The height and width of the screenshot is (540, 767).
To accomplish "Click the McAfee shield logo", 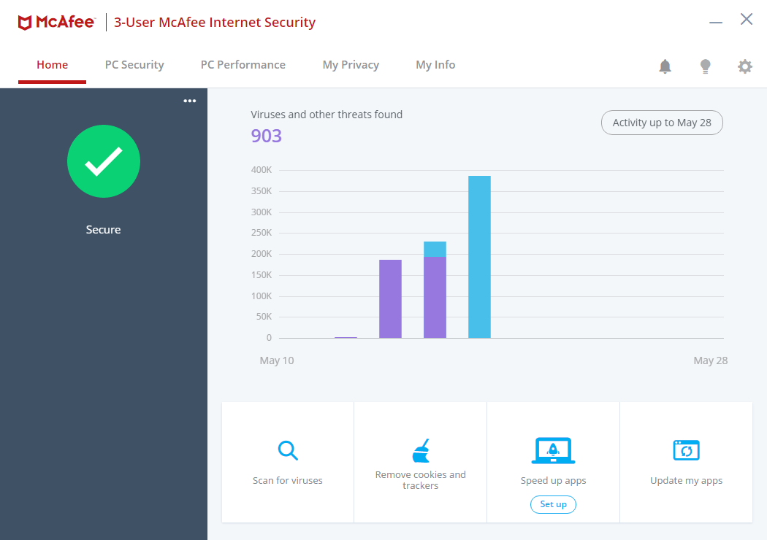I will pyautogui.click(x=25, y=23).
